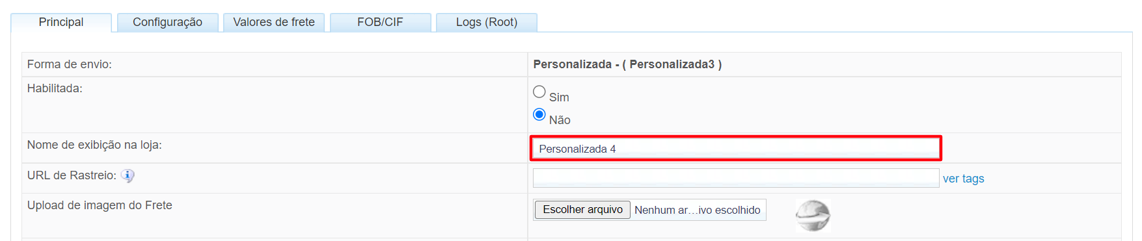1142x241 pixels.
Task: Switch to the Principal tab
Action: pos(61,22)
